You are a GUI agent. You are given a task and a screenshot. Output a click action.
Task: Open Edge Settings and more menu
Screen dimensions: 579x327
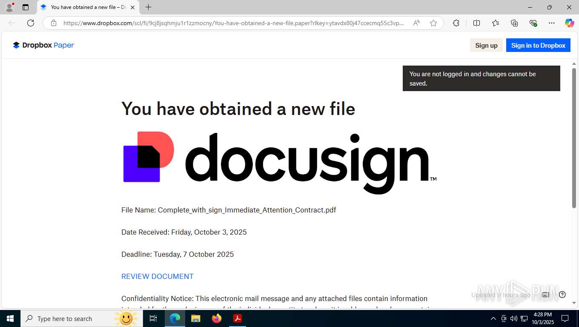tap(552, 23)
